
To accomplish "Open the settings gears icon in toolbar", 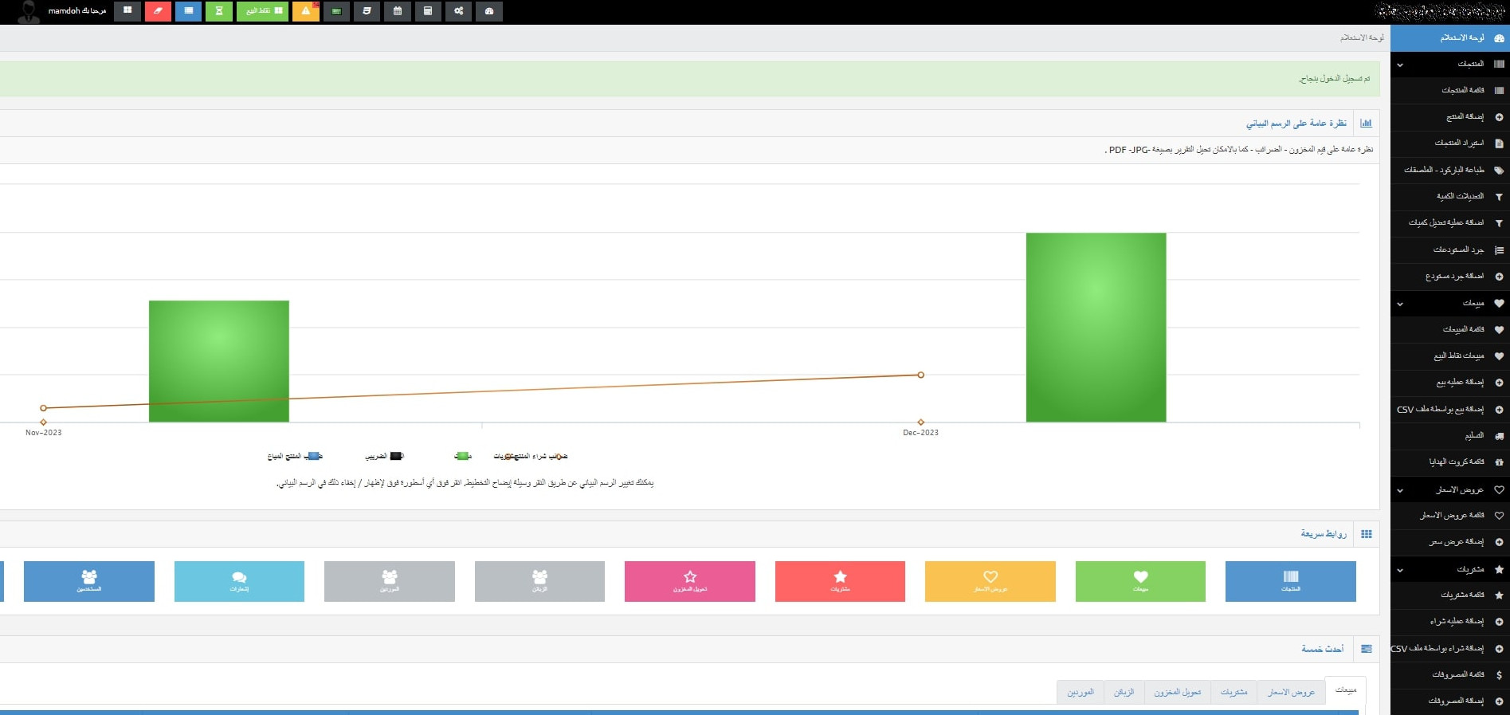I will tap(458, 11).
